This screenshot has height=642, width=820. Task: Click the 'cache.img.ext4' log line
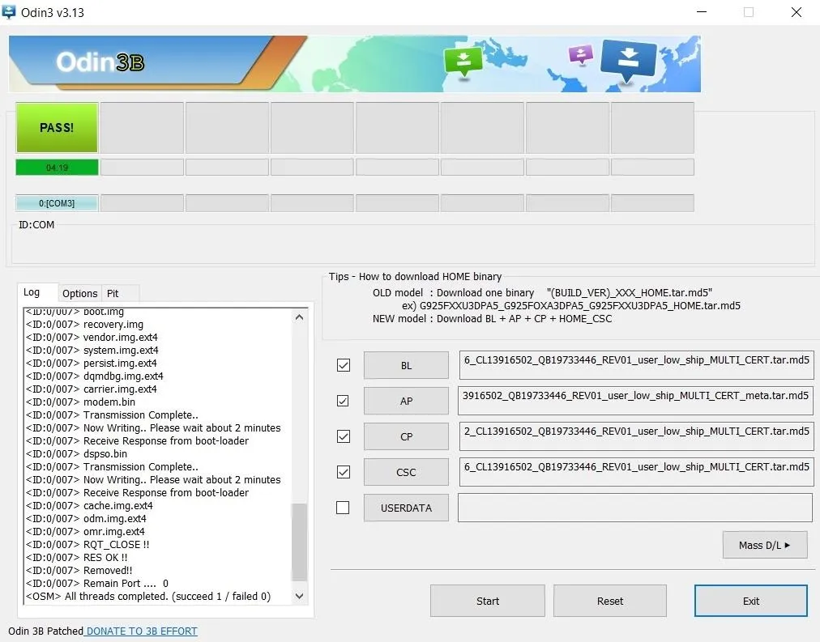point(89,505)
